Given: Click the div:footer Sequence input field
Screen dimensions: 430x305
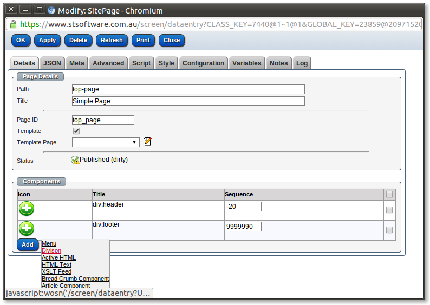Looking at the screenshot, I should (243, 227).
